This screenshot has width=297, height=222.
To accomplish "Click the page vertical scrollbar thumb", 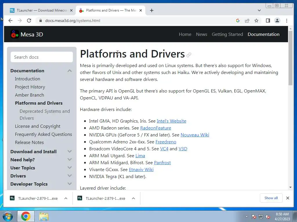I will (290, 58).
